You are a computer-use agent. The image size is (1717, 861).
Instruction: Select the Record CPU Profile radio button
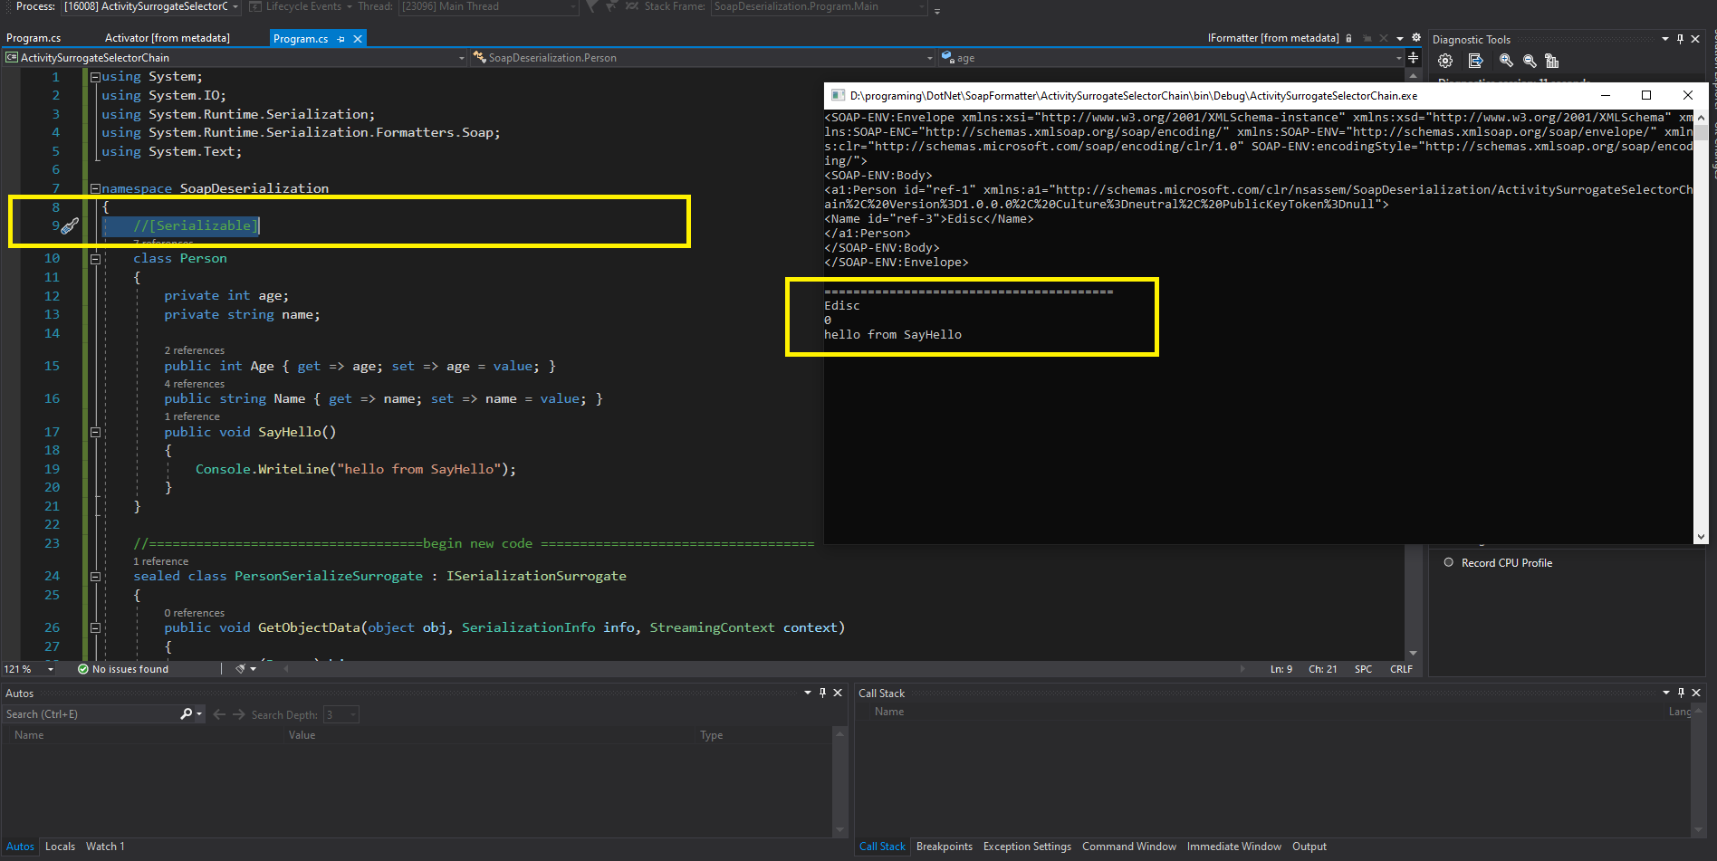pos(1449,562)
